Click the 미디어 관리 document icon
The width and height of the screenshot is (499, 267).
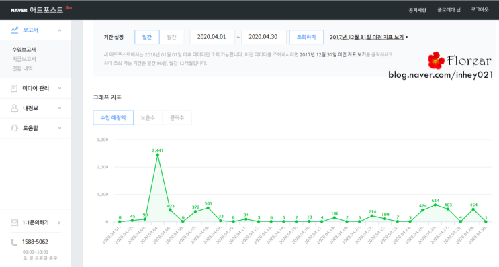(14, 88)
